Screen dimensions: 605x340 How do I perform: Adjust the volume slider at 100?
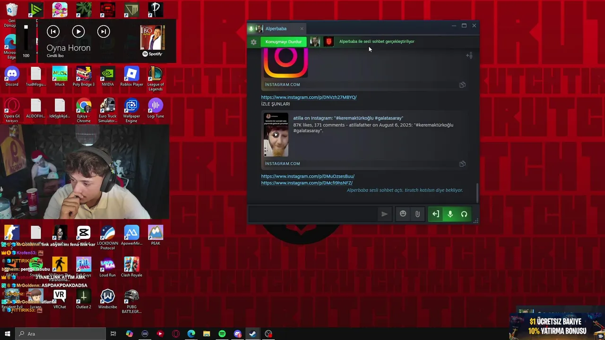tap(26, 38)
